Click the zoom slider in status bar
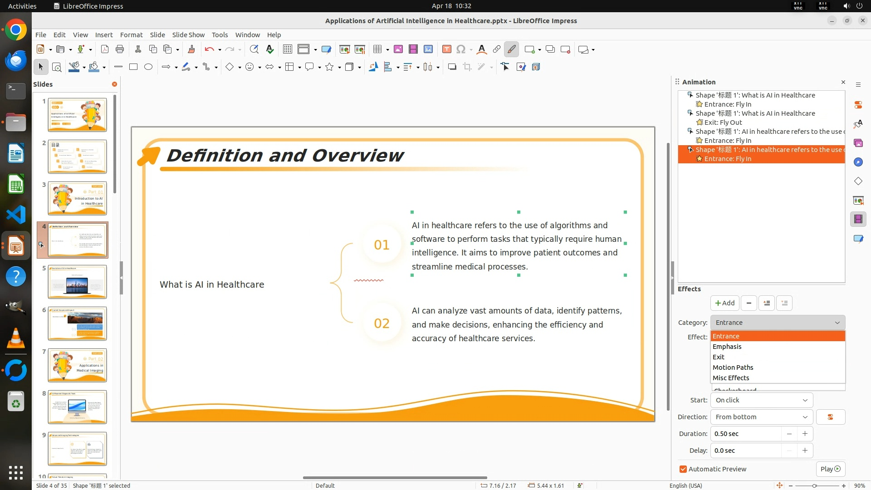The width and height of the screenshot is (871, 490). 814,485
